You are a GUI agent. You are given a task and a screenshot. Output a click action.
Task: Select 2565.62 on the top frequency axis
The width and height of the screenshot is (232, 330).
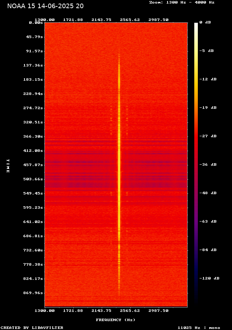click(130, 20)
